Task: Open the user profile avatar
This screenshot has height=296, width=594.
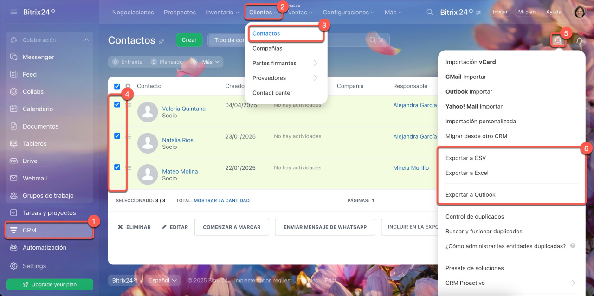Action: tap(580, 12)
